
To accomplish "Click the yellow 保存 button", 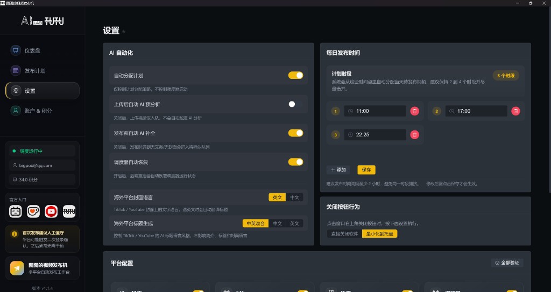I will [366, 170].
